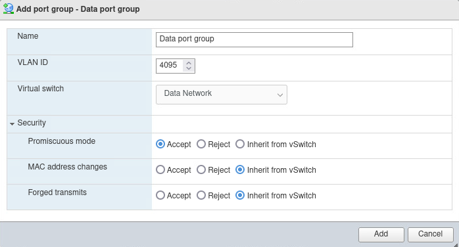Click the Virtual switch label
The image size is (459, 247).
point(41,89)
